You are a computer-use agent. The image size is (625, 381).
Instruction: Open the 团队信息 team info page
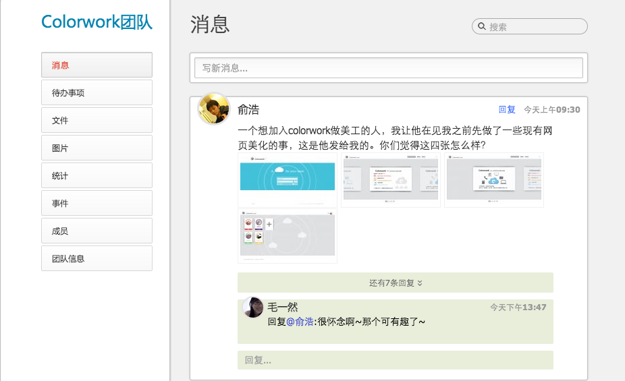97,258
